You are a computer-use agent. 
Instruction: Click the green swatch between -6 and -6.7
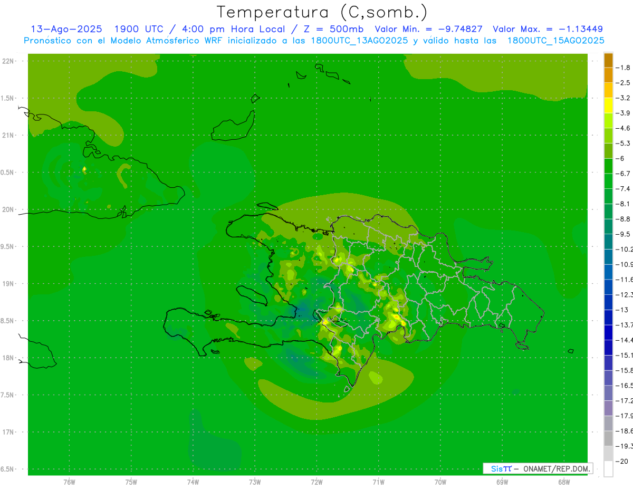point(608,166)
